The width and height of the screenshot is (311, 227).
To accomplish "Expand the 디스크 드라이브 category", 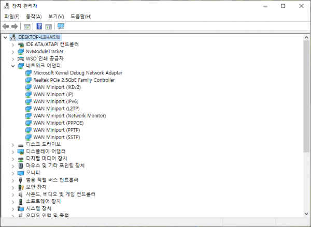I will 13,144.
